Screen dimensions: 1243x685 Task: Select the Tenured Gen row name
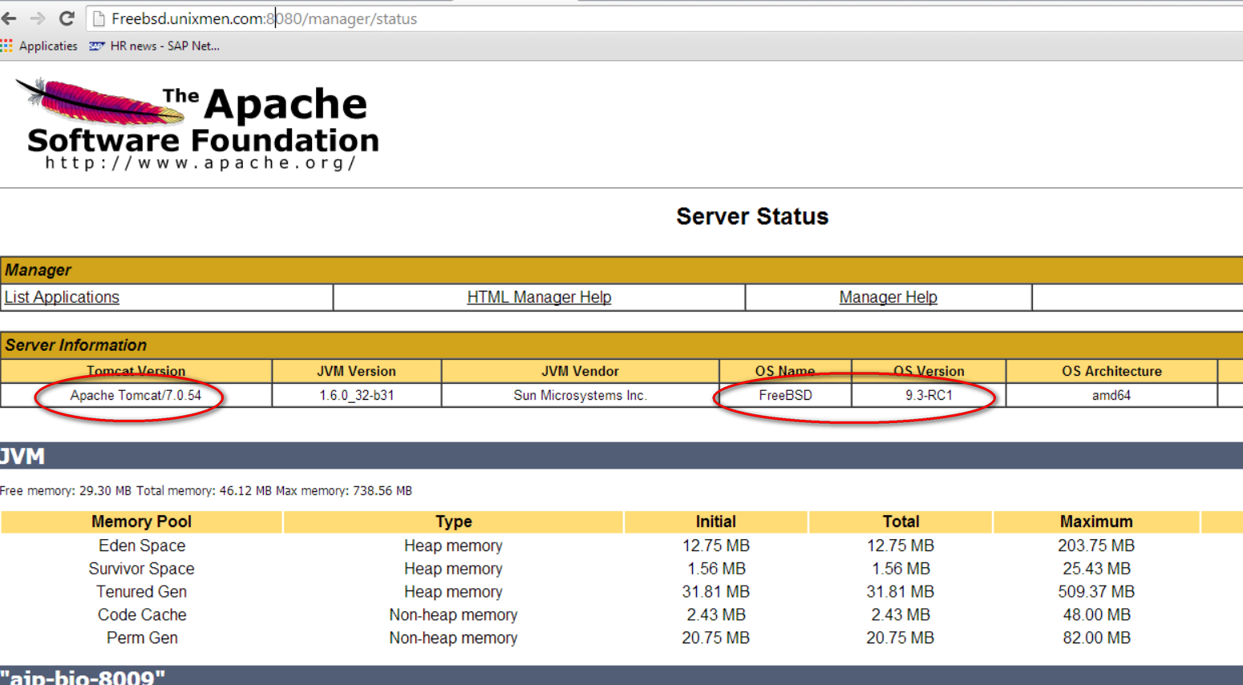pyautogui.click(x=141, y=592)
